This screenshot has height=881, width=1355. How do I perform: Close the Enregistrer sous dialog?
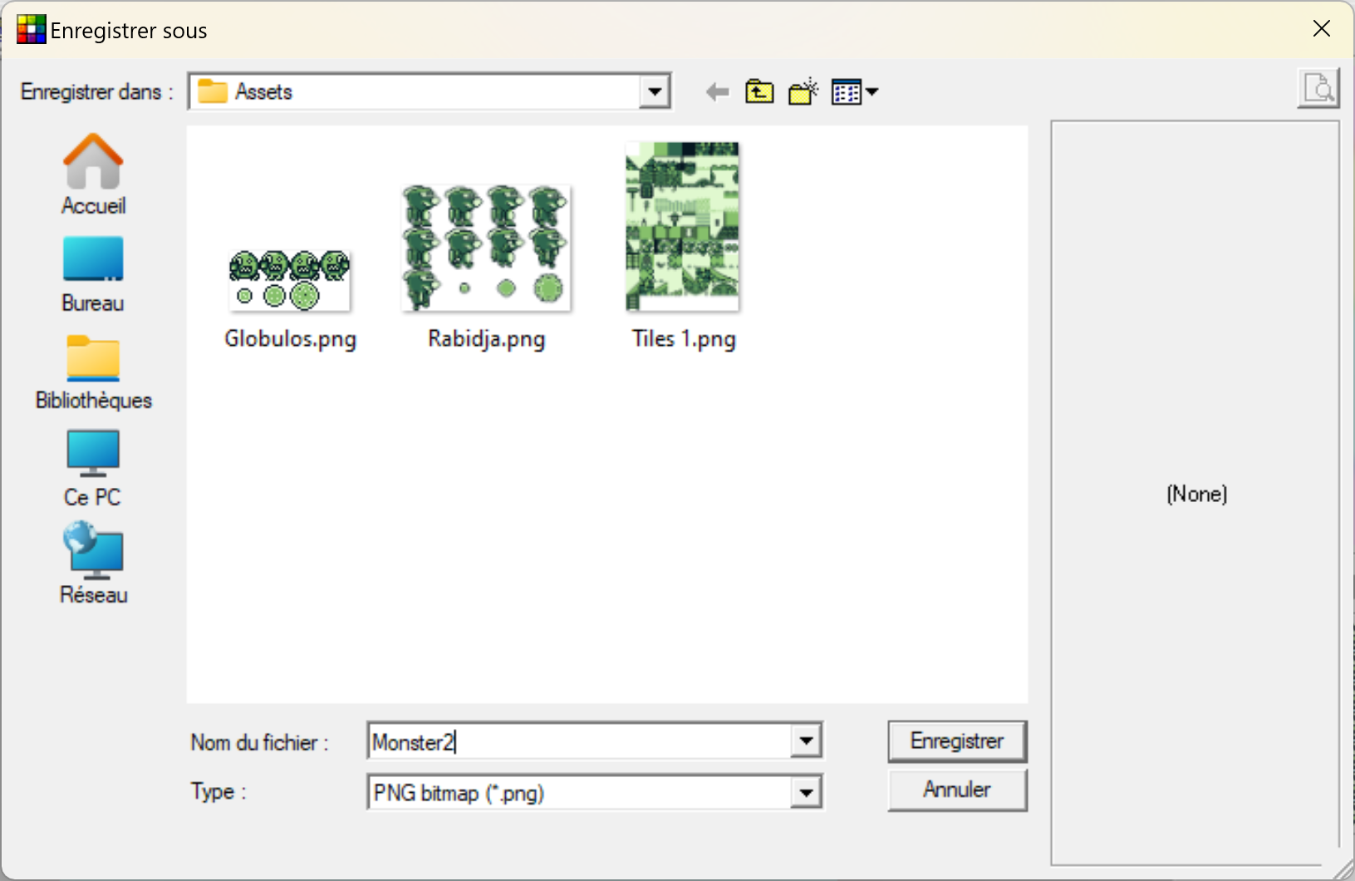(1321, 29)
